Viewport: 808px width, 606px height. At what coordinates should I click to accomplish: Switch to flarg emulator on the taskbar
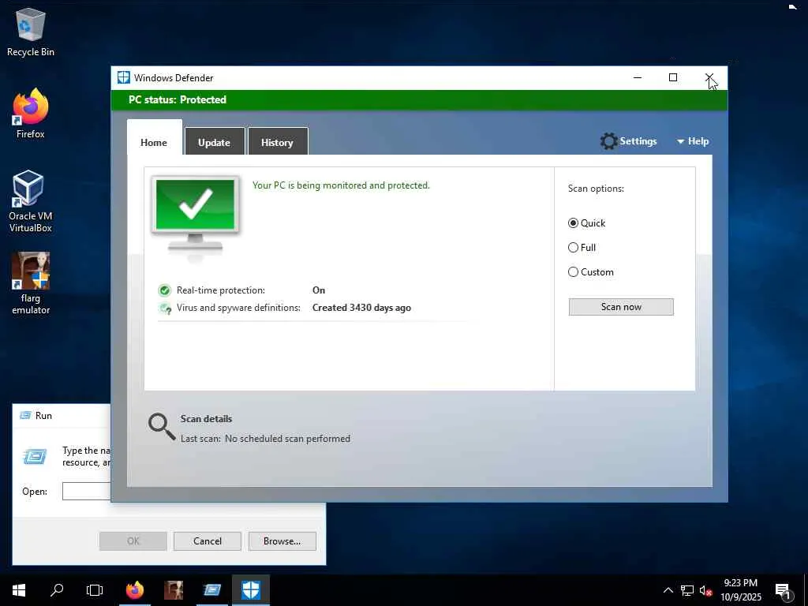click(x=174, y=590)
